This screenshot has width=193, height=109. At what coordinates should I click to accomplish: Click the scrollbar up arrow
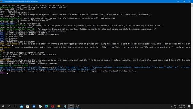pos(192,4)
